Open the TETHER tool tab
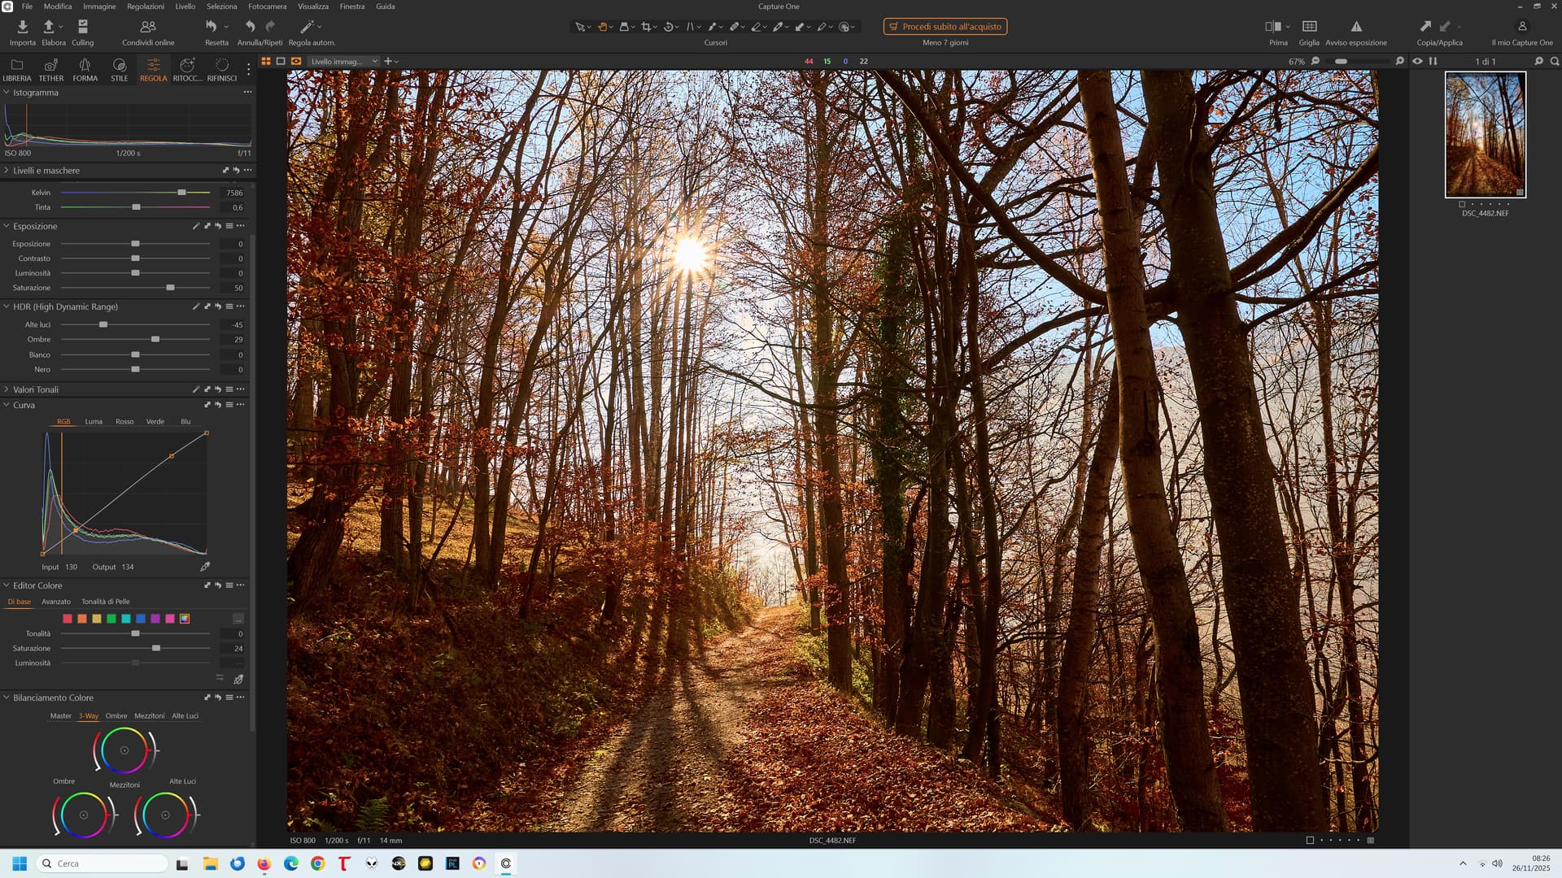The width and height of the screenshot is (1562, 878). coord(50,69)
